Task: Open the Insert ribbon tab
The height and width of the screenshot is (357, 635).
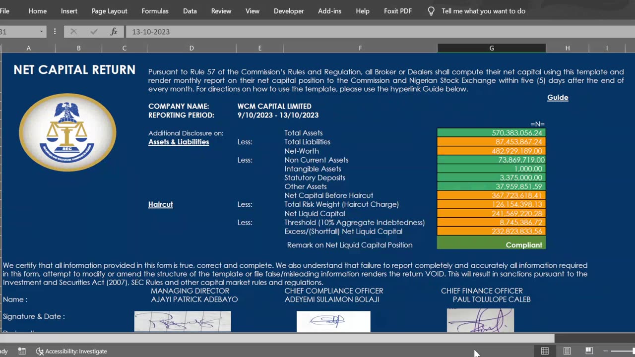Action: [69, 11]
